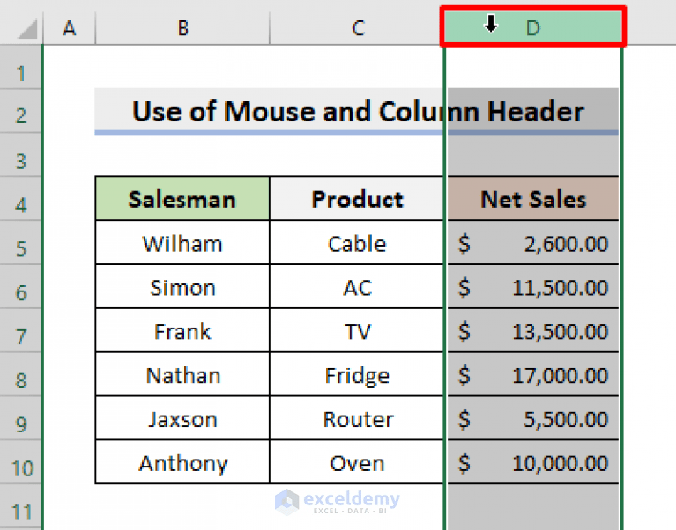This screenshot has width=676, height=530.
Task: Click the 2,600.00 net sales cell
Action: coord(533,243)
